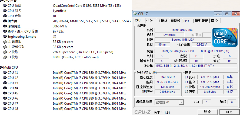Click the chip icon beside CPU #7

(x=5, y=104)
